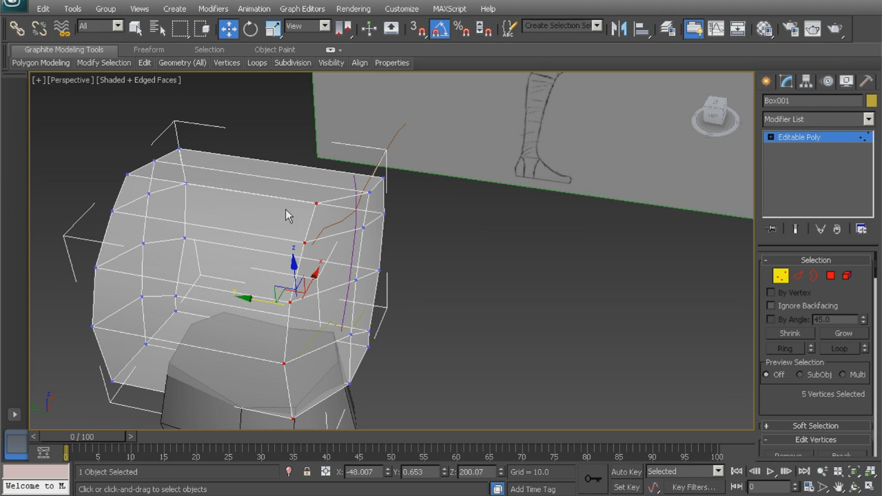Image resolution: width=882 pixels, height=496 pixels.
Task: Click the Mirror tool icon
Action: [619, 28]
